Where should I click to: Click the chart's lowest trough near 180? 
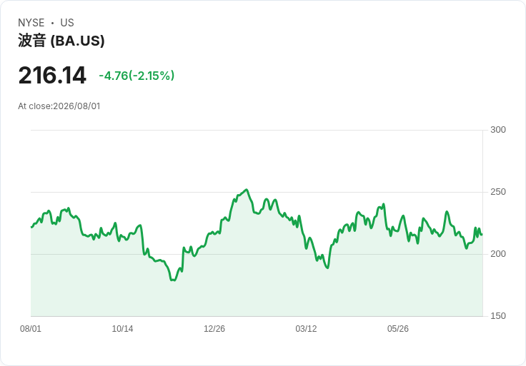point(174,280)
